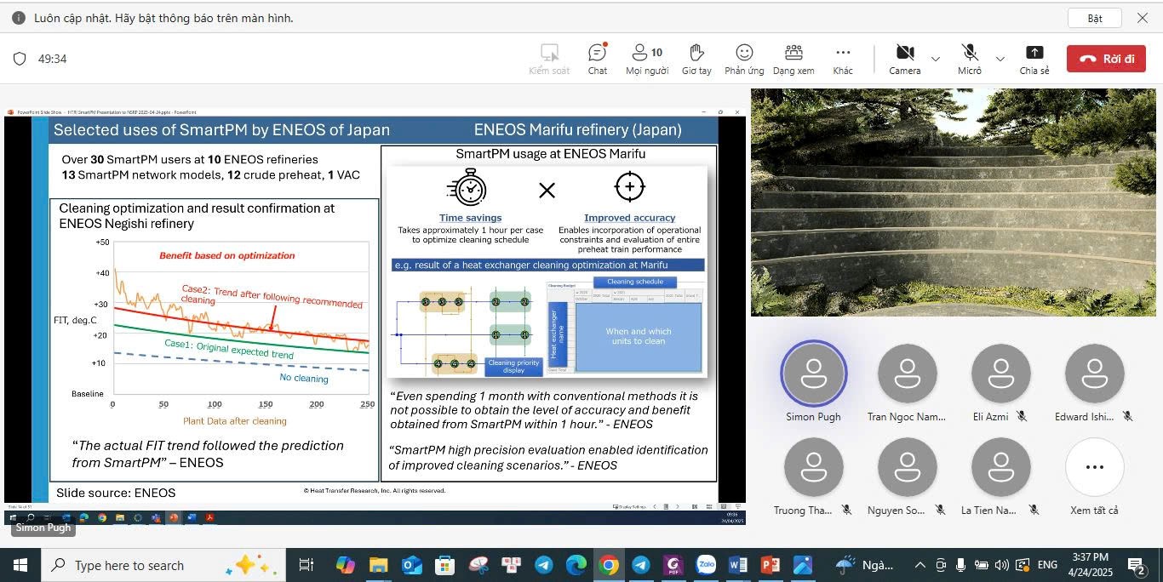Open Microsoft Edge from taskbar

pos(576,565)
